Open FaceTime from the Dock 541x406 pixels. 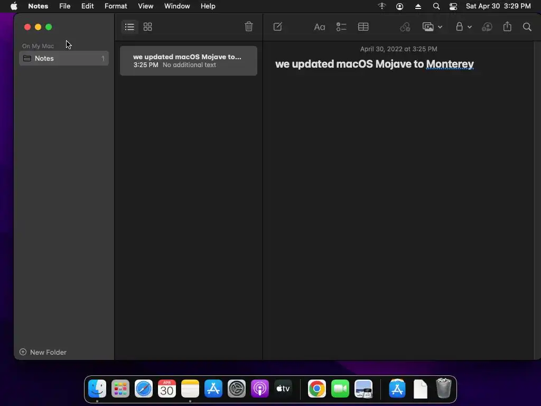point(340,389)
